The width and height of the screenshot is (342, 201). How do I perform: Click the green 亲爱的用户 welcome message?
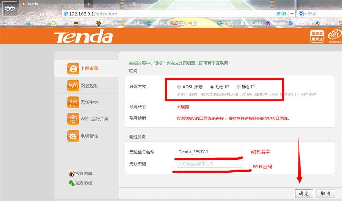click(x=180, y=63)
